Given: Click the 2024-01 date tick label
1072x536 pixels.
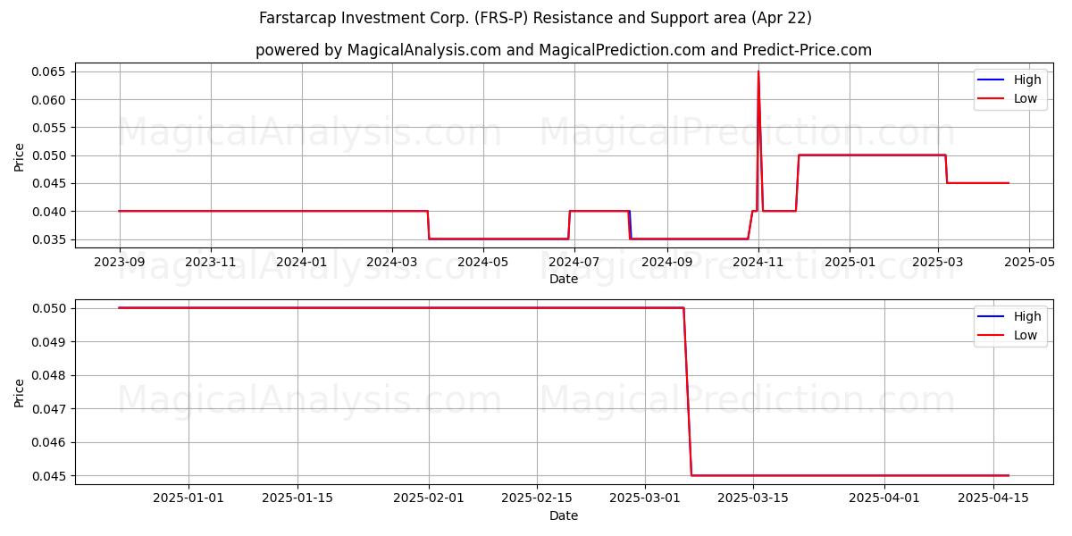Looking at the screenshot, I should pyautogui.click(x=302, y=262).
